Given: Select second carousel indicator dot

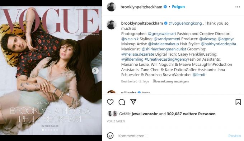Looking at the screenshot, I should 46,130.
